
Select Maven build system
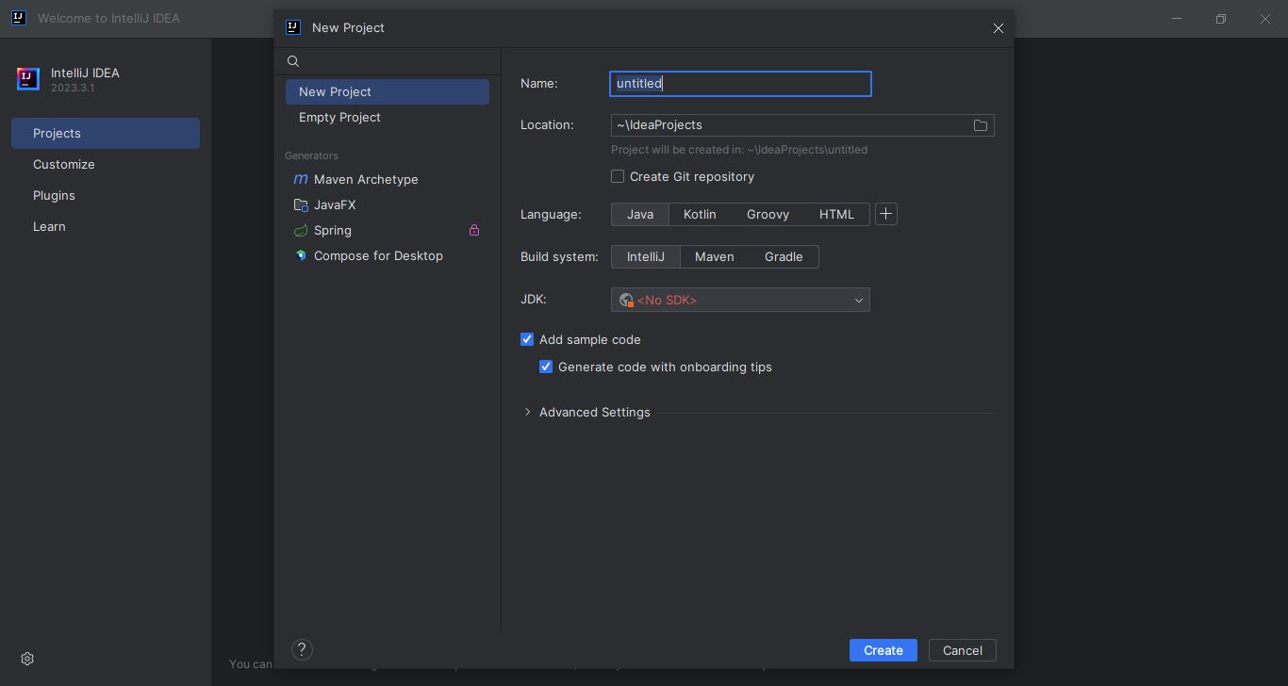(x=714, y=256)
